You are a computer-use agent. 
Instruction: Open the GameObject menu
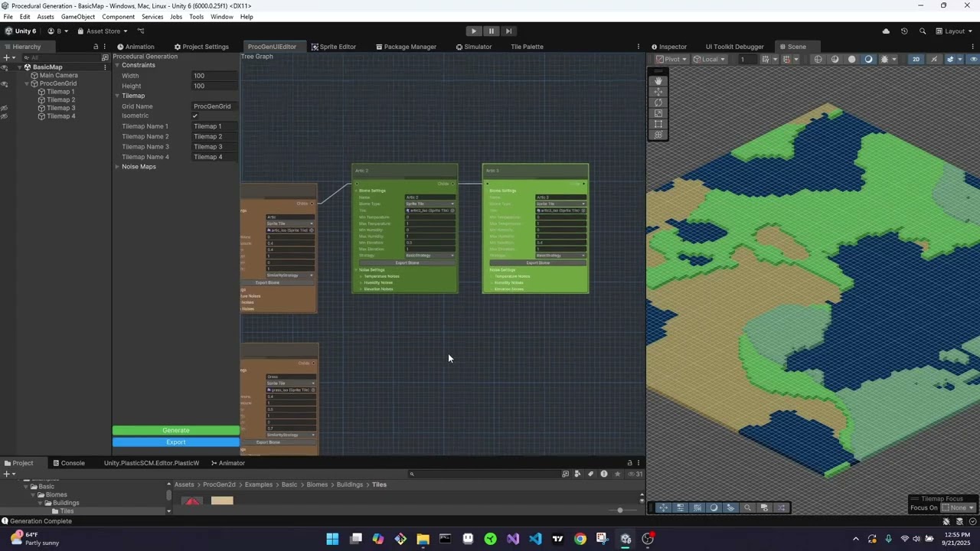click(x=78, y=17)
